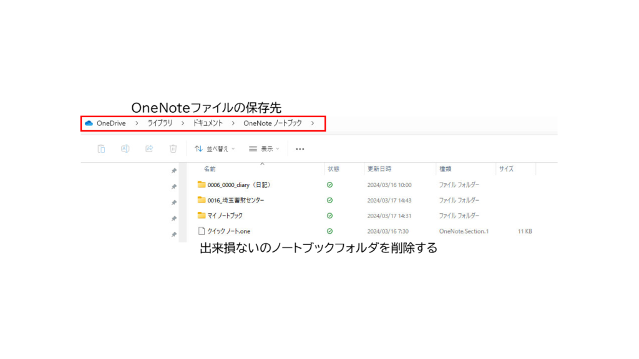639x359 pixels.
Task: Select the 0016_埼玉蓄財センター folder name
Action: (235, 200)
